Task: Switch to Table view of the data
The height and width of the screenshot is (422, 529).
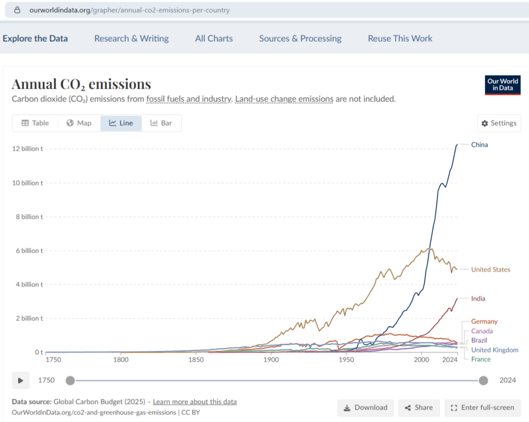Action: pyautogui.click(x=35, y=123)
